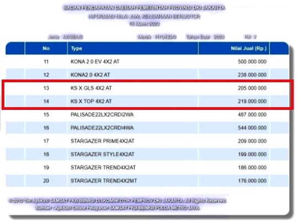Screen dimensions: 298x223
Task: Click 'INFORMASI NILAI JUAL KENDARAAN BERMOTOR' heading
Action: click(145, 17)
